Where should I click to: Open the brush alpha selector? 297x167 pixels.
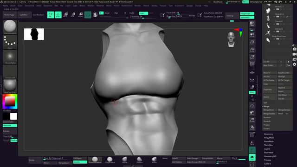pyautogui.click(x=10, y=57)
